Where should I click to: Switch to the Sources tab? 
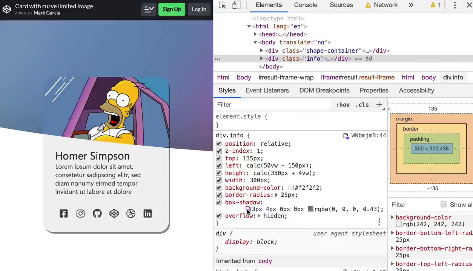pos(341,5)
